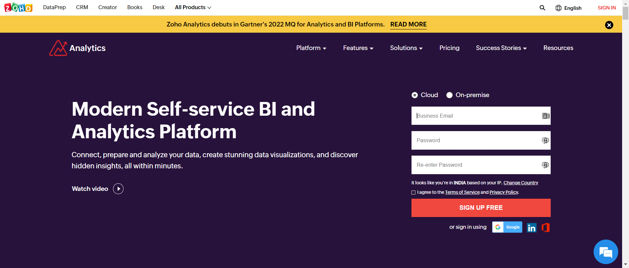Open the search magnifier icon

tap(543, 8)
